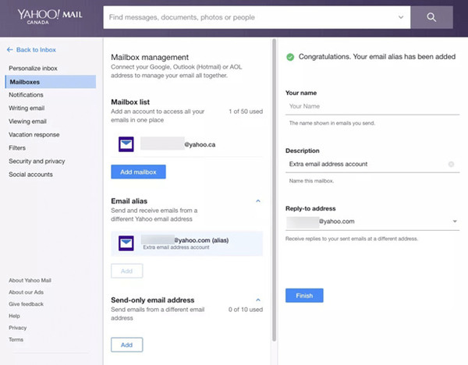Image resolution: width=468 pixels, height=365 pixels.
Task: Clear the Description field with its circle icon
Action: (451, 164)
